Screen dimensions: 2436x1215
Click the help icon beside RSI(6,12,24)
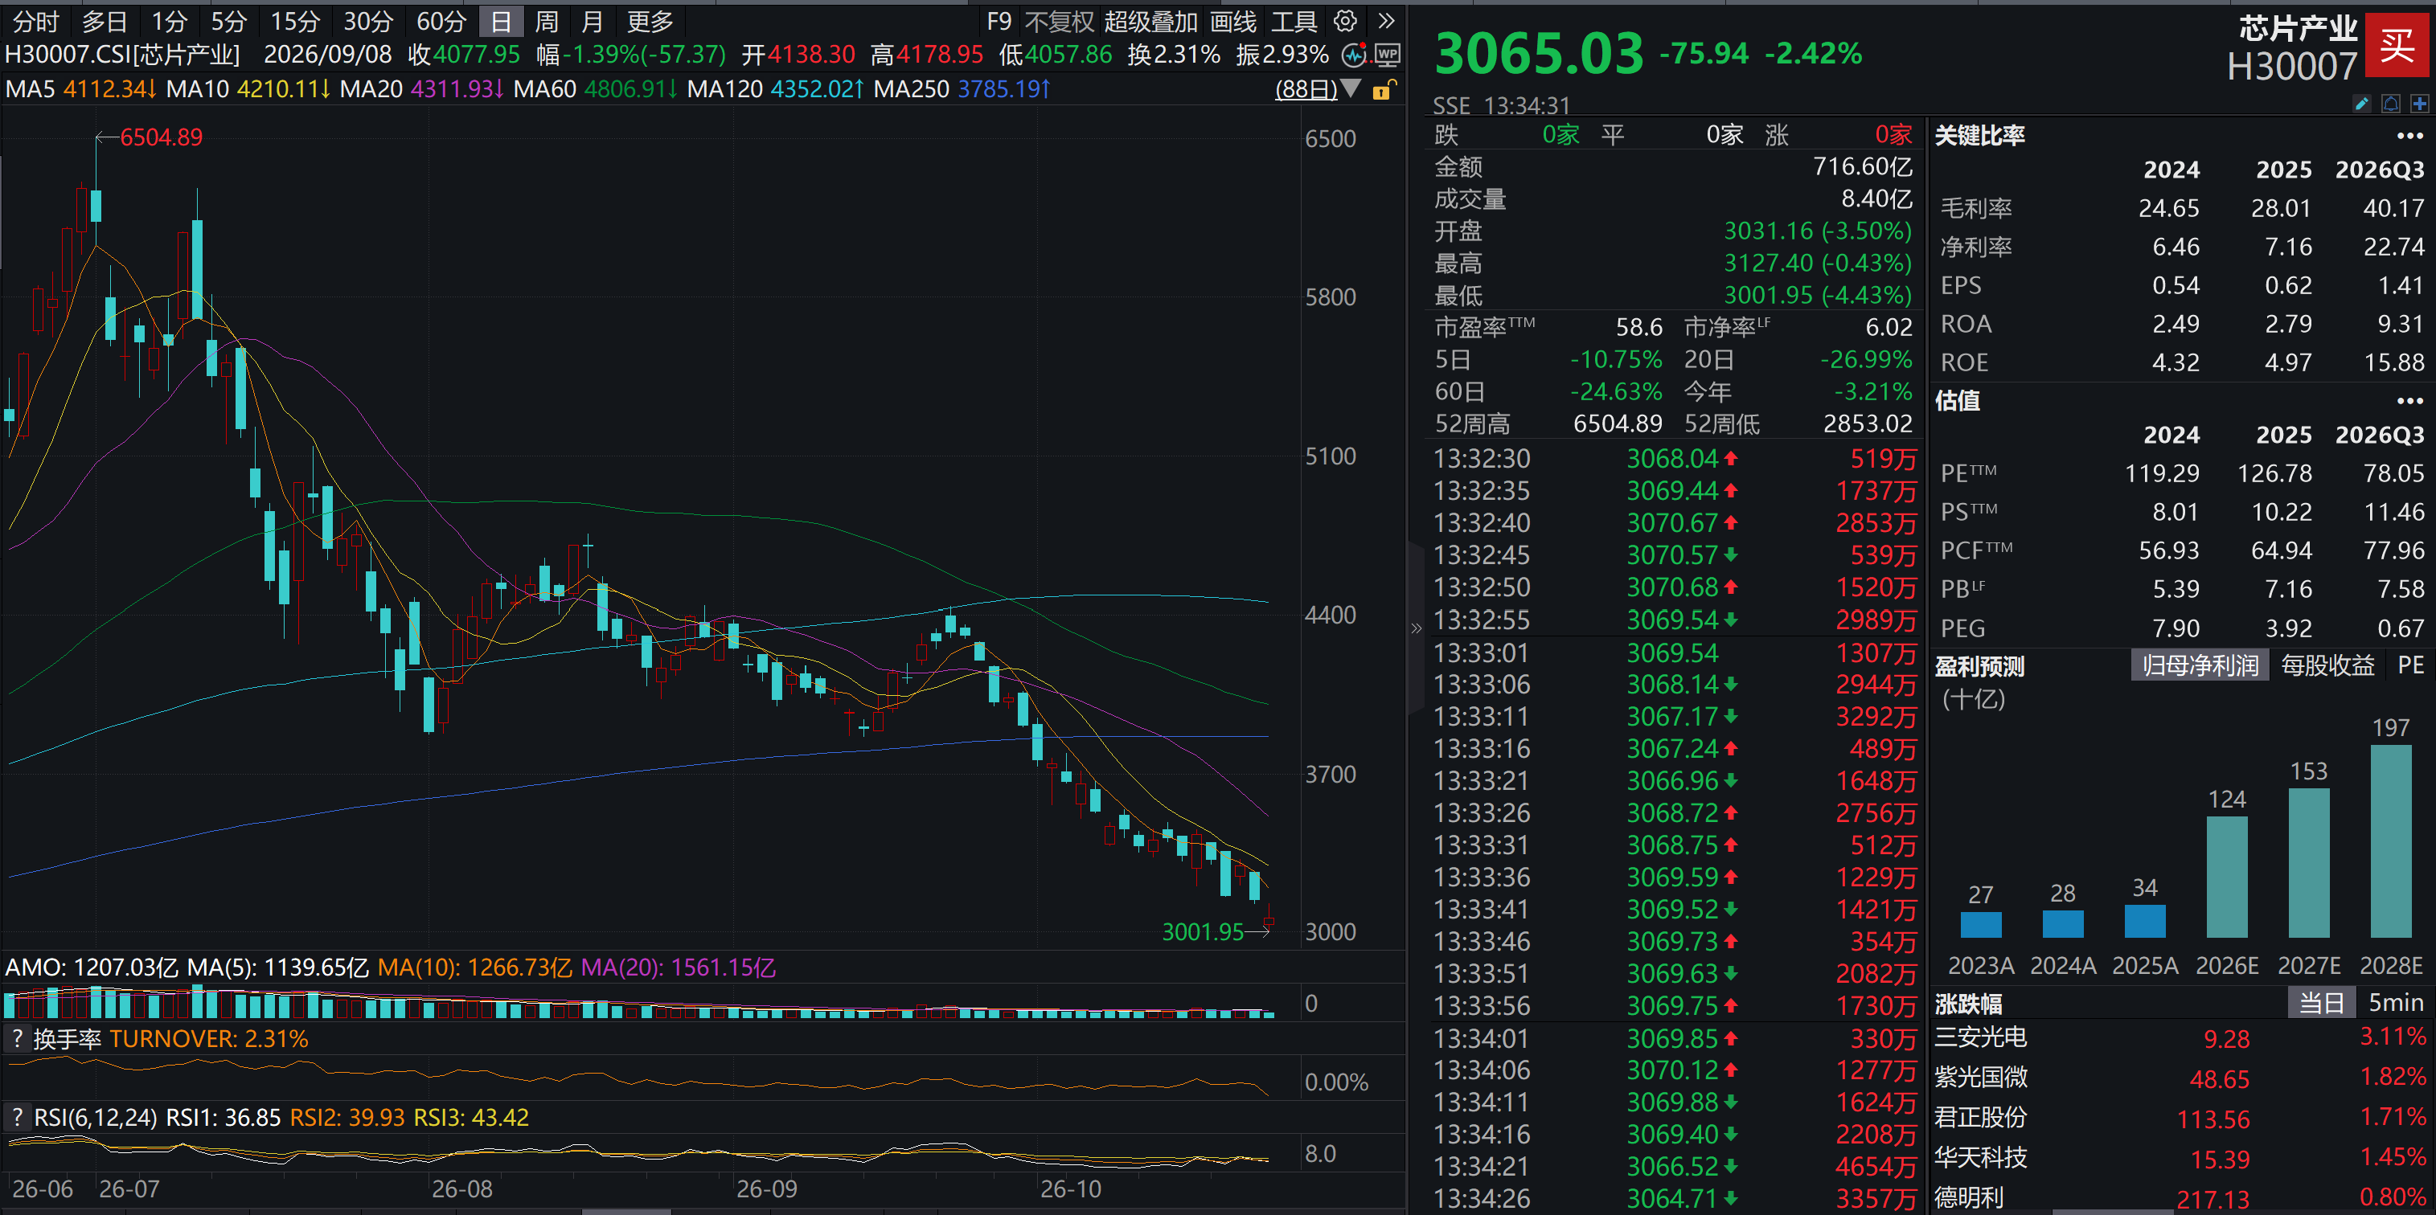pos(17,1117)
